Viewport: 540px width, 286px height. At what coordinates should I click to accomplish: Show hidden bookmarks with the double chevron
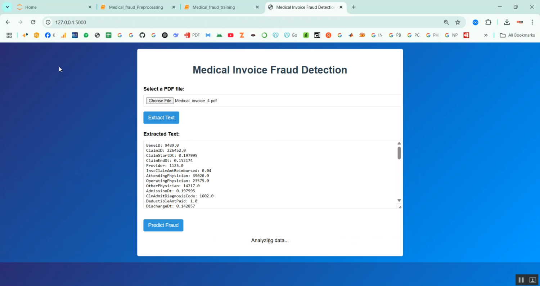(x=486, y=35)
